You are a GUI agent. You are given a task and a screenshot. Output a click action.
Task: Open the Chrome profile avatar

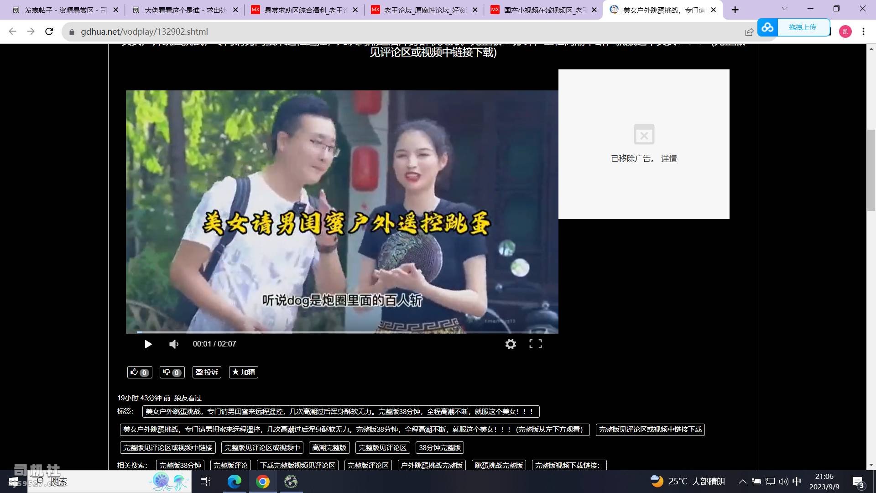pyautogui.click(x=845, y=31)
